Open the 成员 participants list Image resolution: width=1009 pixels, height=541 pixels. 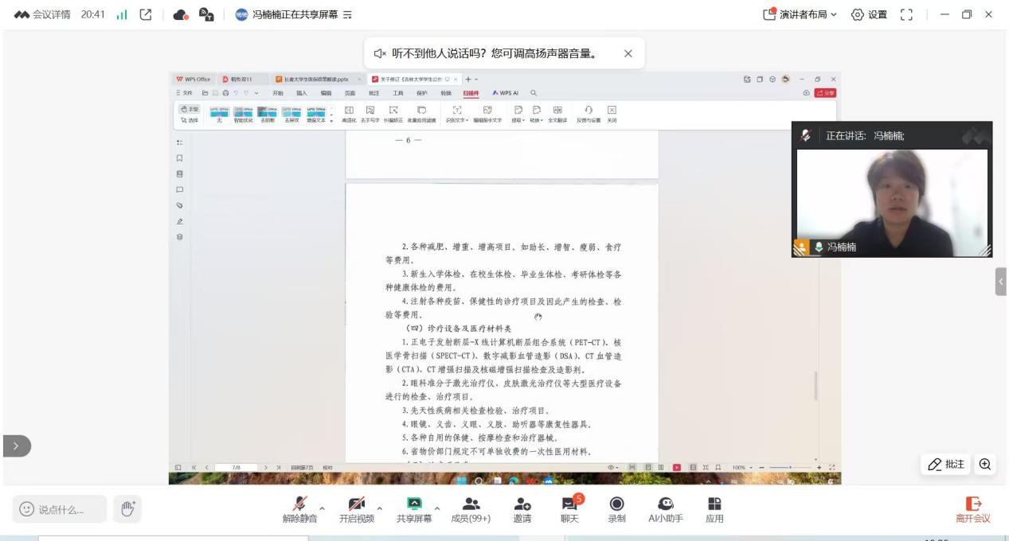click(471, 508)
